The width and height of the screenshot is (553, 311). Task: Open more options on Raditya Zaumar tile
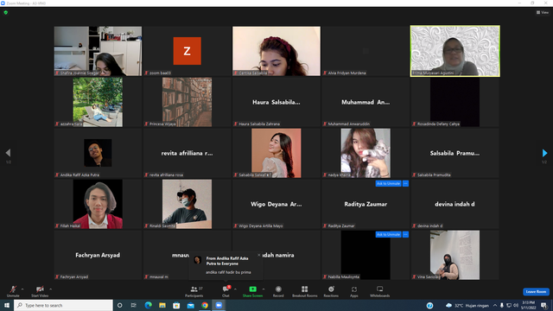point(405,184)
